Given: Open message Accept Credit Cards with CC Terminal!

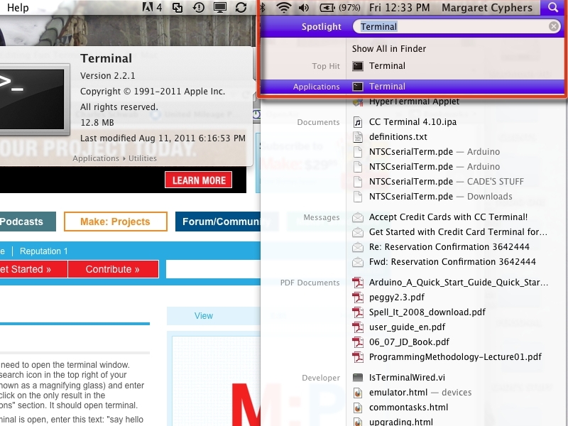Looking at the screenshot, I should point(448,217).
